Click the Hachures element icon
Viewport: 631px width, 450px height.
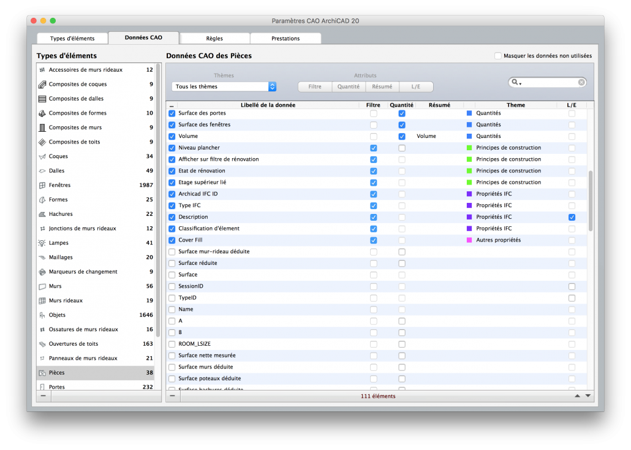point(42,215)
